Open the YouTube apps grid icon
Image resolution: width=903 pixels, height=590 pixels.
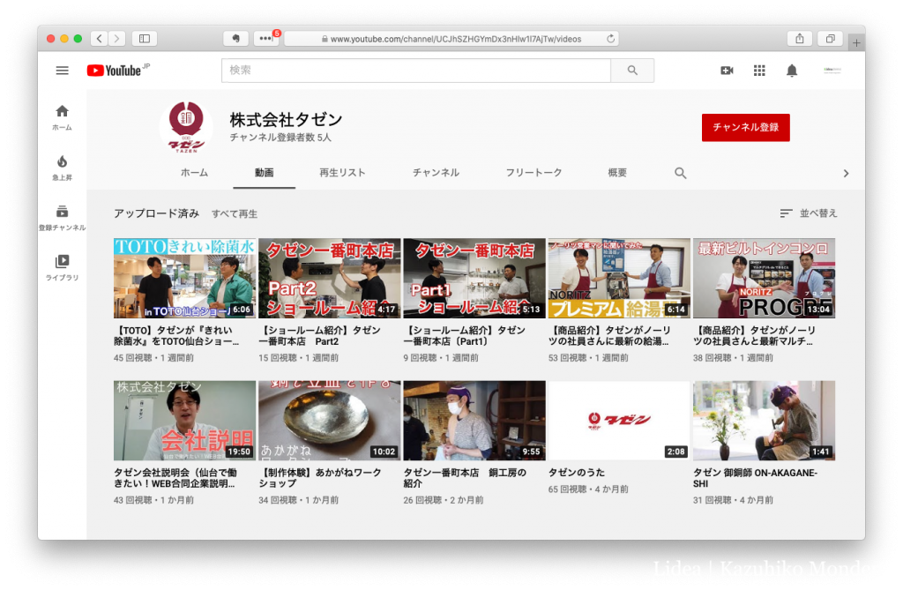click(759, 71)
